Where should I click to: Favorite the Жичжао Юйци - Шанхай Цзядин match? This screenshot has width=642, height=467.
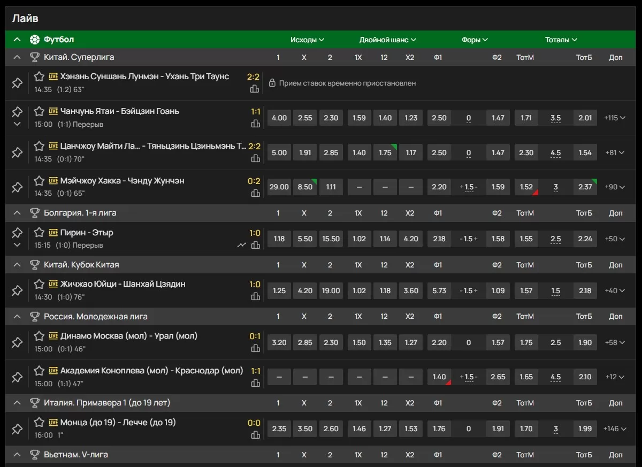(x=39, y=284)
